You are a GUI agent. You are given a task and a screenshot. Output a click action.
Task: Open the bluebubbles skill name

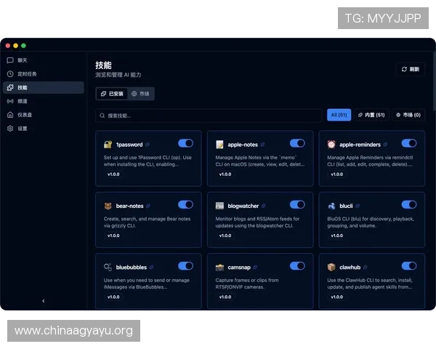[132, 267]
